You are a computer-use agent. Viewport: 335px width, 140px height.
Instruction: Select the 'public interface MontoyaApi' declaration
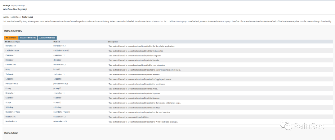(x=18, y=17)
